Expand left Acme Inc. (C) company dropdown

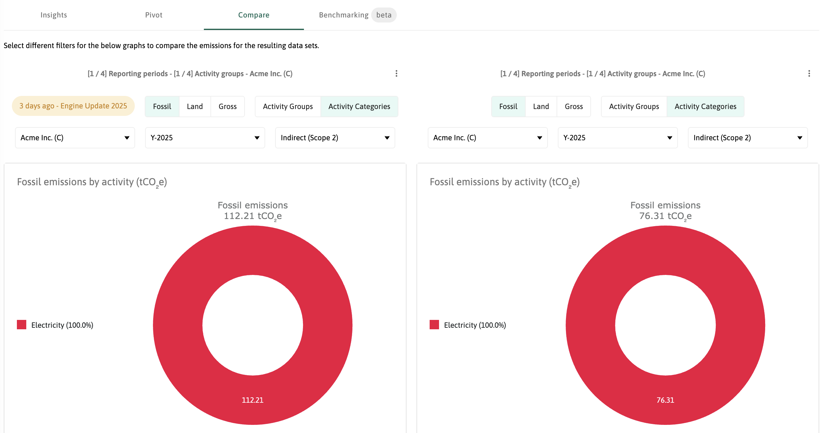(x=75, y=137)
